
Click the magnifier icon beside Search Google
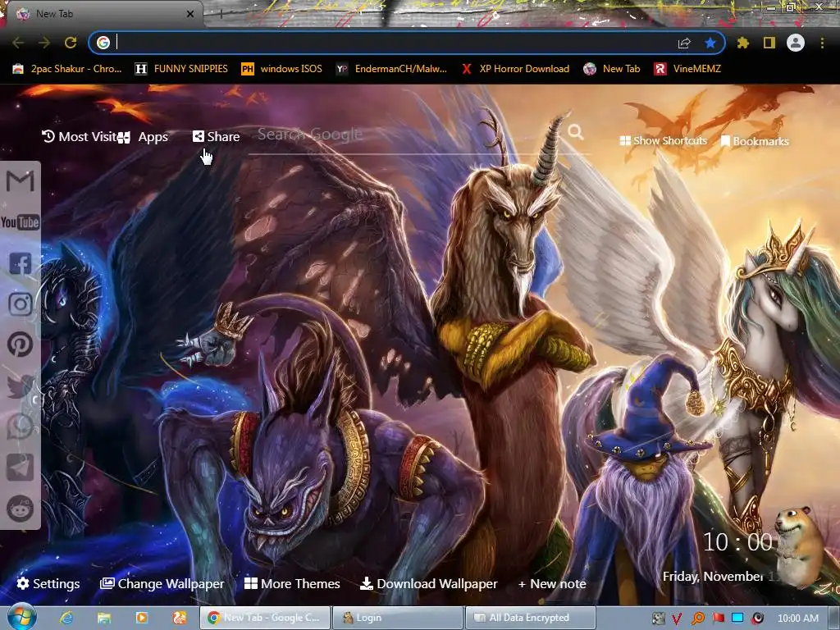pyautogui.click(x=575, y=131)
